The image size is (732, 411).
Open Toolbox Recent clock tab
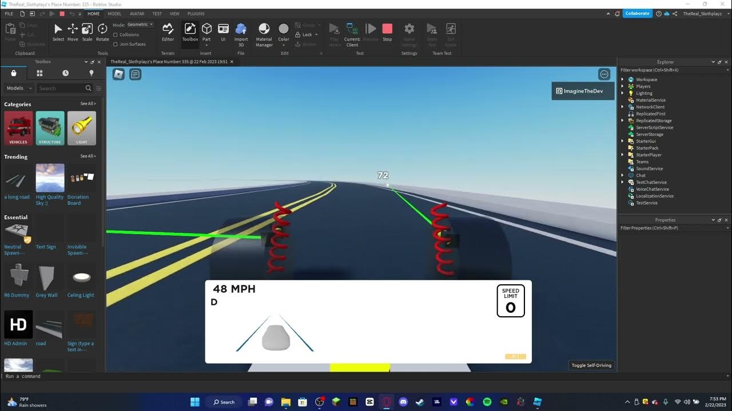click(x=65, y=73)
